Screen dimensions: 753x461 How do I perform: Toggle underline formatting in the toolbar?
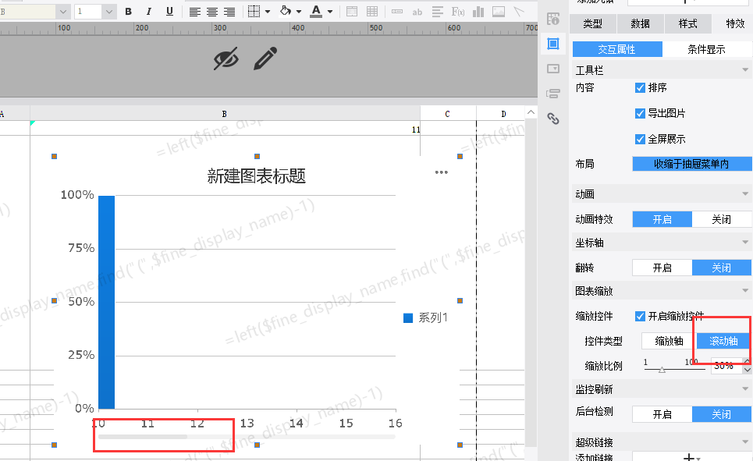click(x=169, y=12)
